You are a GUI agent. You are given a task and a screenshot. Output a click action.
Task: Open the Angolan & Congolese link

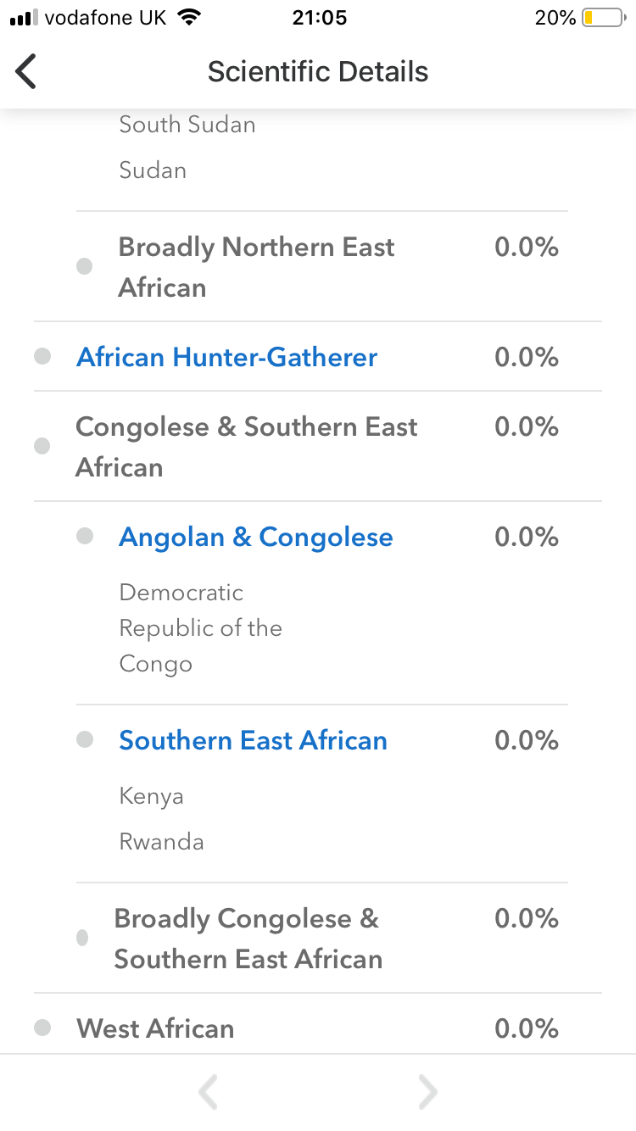coord(255,537)
